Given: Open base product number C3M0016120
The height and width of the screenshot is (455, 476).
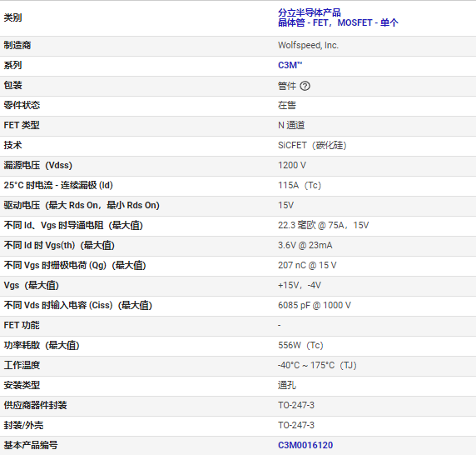Looking at the screenshot, I should click(x=305, y=445).
